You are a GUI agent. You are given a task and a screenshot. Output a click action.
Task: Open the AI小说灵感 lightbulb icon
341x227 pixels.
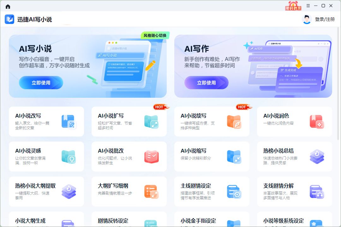tap(69, 157)
